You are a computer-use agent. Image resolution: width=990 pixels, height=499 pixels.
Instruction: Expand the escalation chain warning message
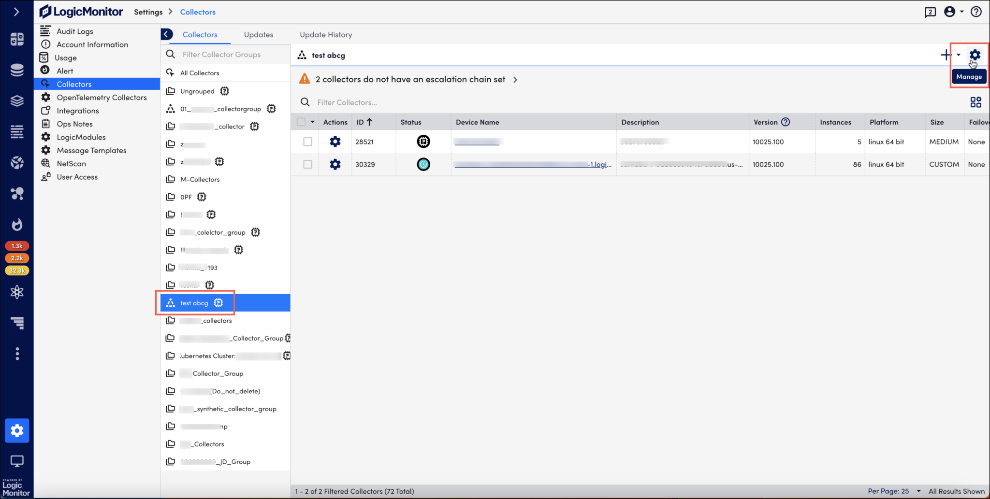click(x=515, y=79)
